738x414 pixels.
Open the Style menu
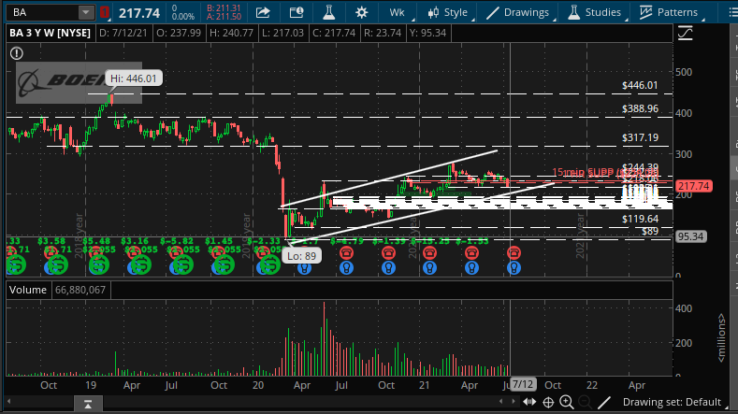(x=448, y=12)
